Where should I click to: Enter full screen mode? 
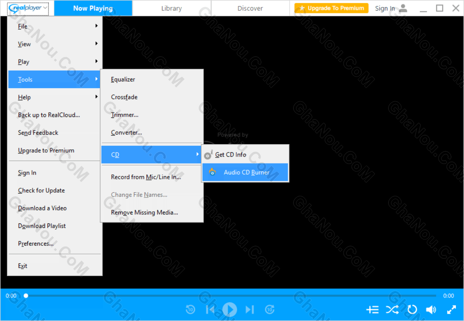tap(451, 310)
